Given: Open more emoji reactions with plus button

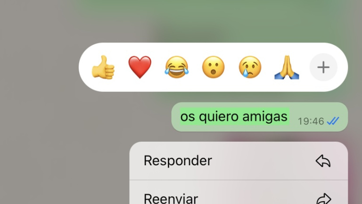Looking at the screenshot, I should coord(323,68).
